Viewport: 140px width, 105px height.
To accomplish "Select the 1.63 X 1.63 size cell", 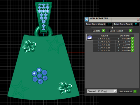I will click(x=104, y=39).
